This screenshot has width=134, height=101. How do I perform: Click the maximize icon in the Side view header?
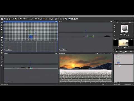112,22
